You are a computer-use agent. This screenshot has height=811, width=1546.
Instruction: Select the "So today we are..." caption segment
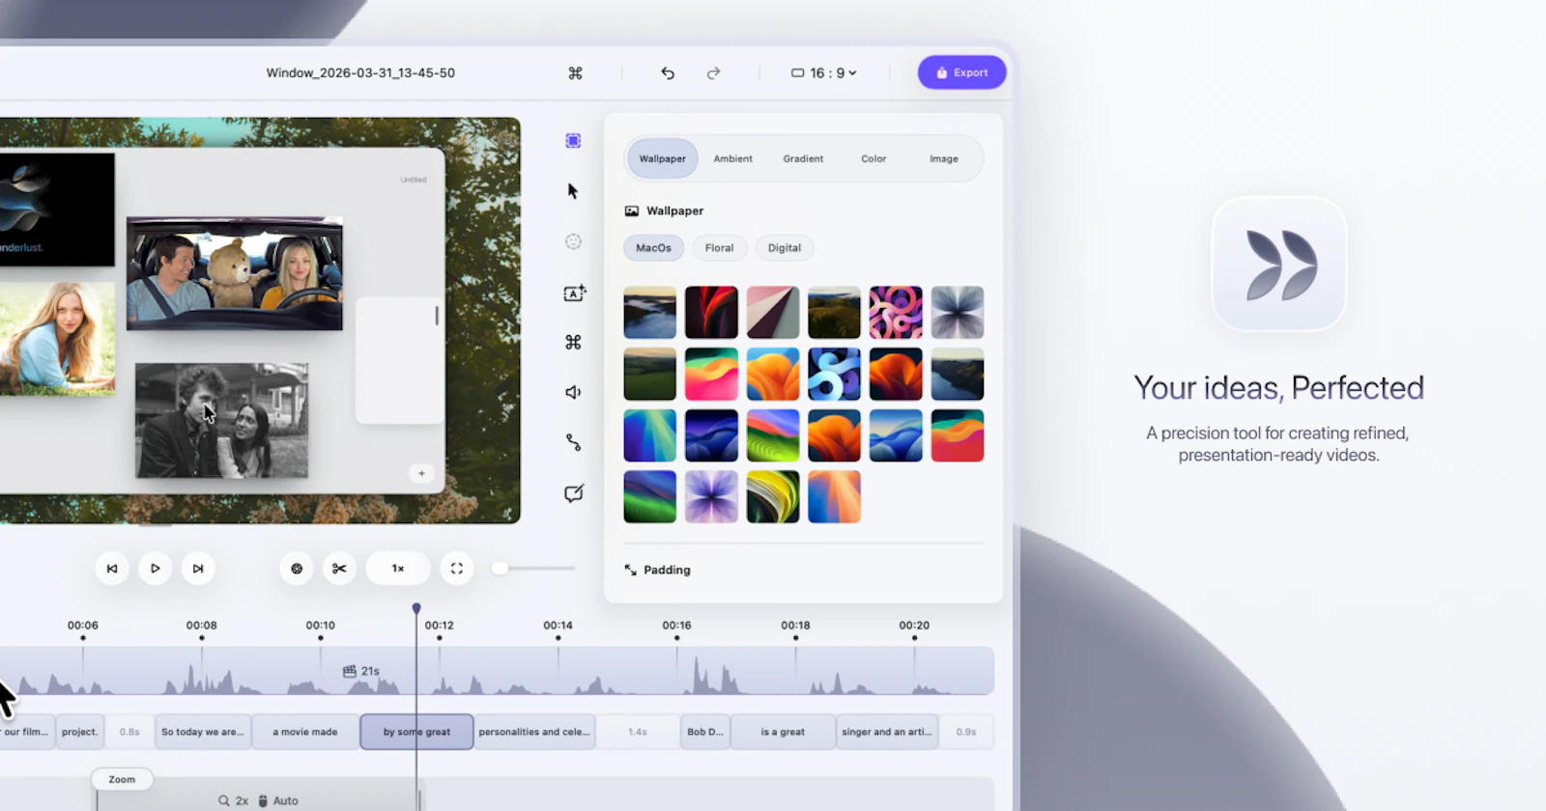203,732
